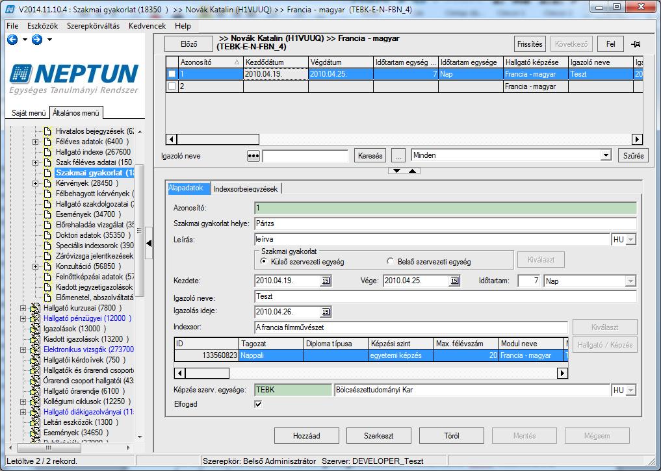The image size is (661, 471).
Task: Click the Neptun app icon in title bar
Action: point(10,9)
